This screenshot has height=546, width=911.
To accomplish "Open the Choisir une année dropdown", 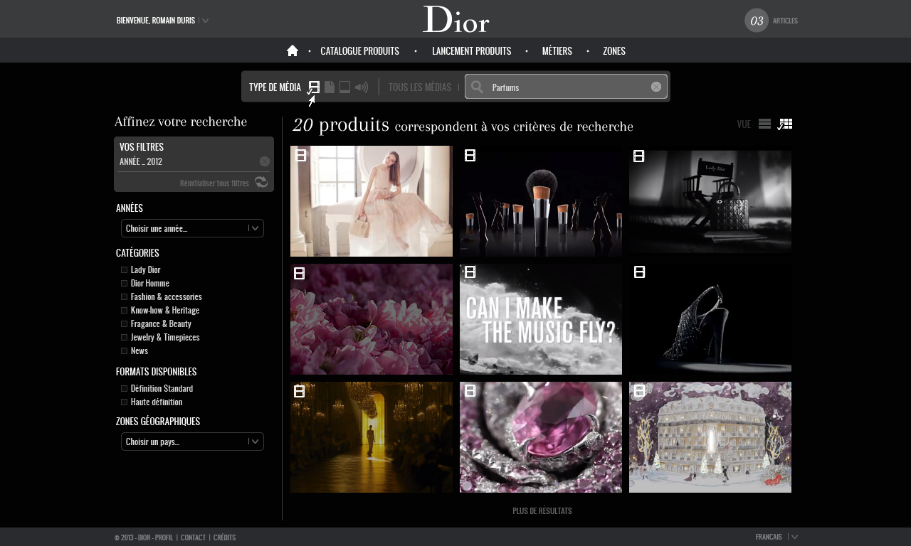I will tap(192, 228).
